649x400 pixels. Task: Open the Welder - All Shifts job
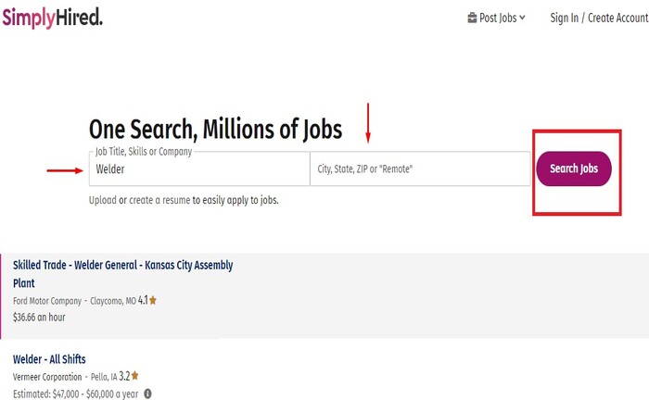(49, 359)
